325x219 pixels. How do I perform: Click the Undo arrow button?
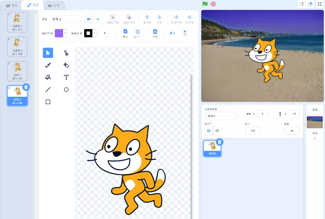coord(89,19)
